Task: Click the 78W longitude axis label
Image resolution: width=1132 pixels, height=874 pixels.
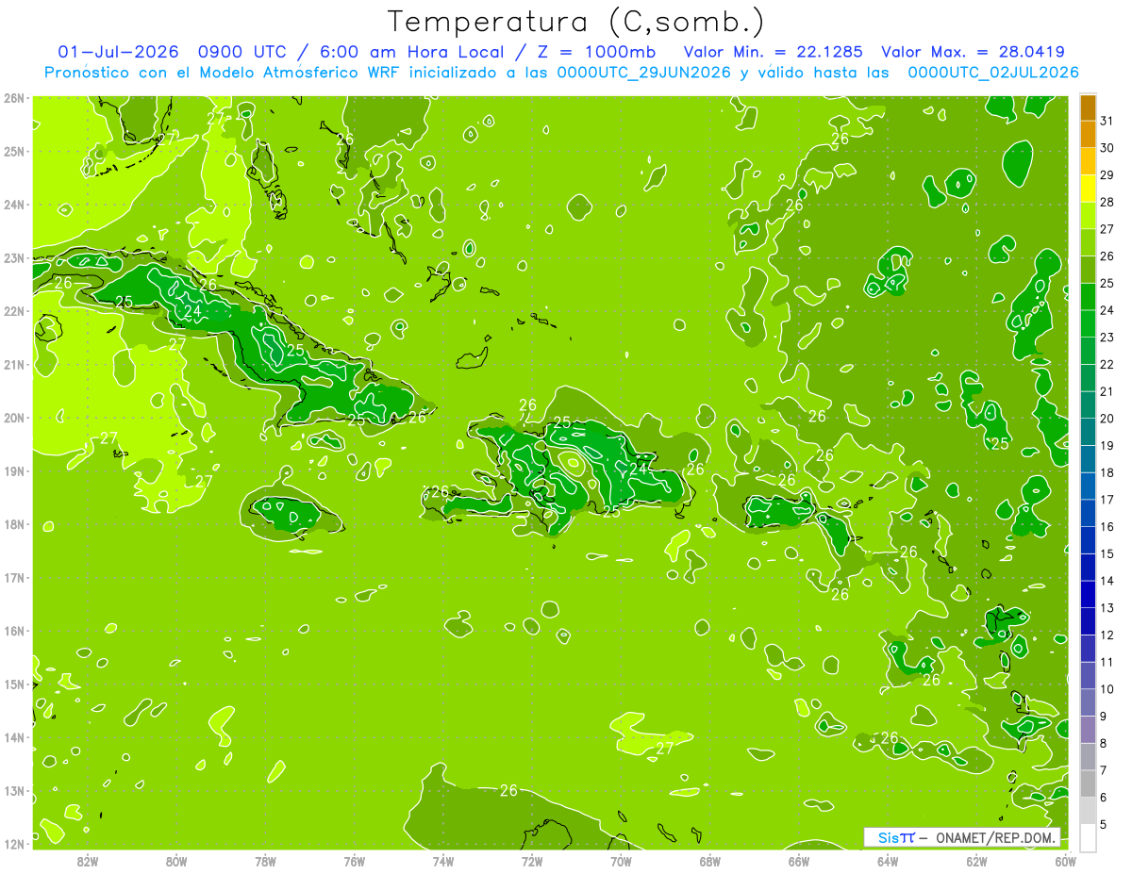Action: [x=265, y=861]
